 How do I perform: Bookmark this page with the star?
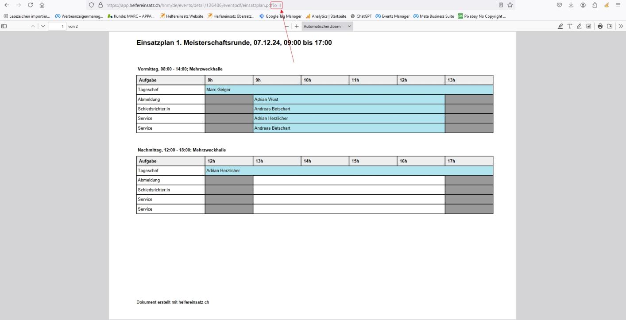[510, 5]
